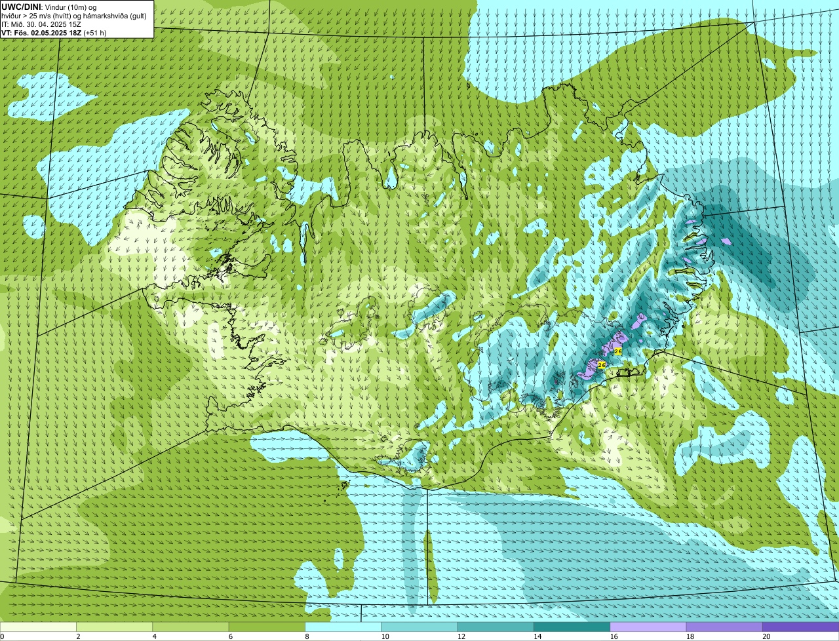Click the lower yellow '26' gust marker
Screen dimensions: 839x641
602,364
